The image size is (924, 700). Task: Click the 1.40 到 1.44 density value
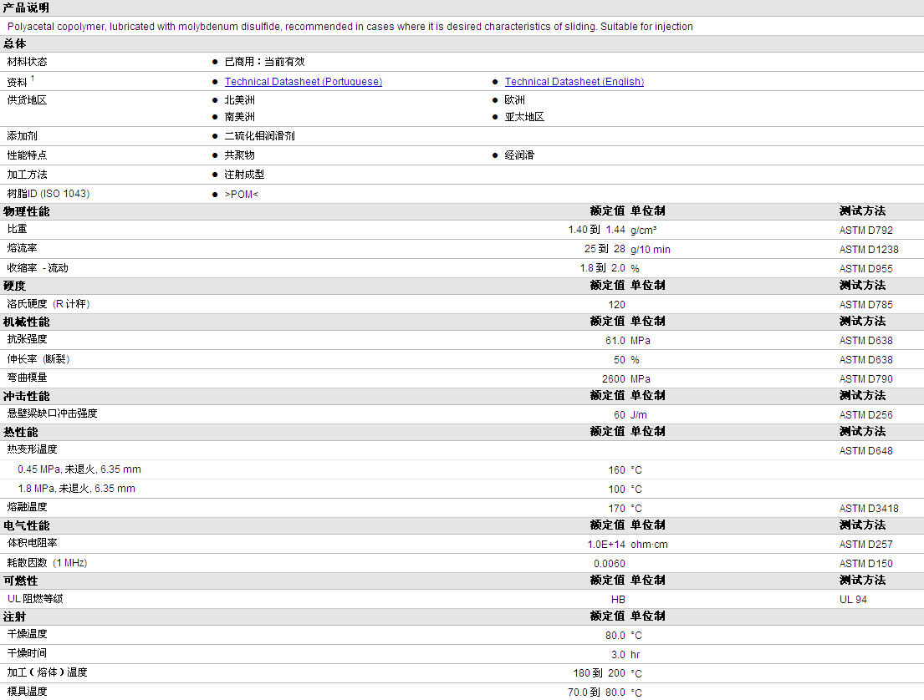[x=596, y=230]
